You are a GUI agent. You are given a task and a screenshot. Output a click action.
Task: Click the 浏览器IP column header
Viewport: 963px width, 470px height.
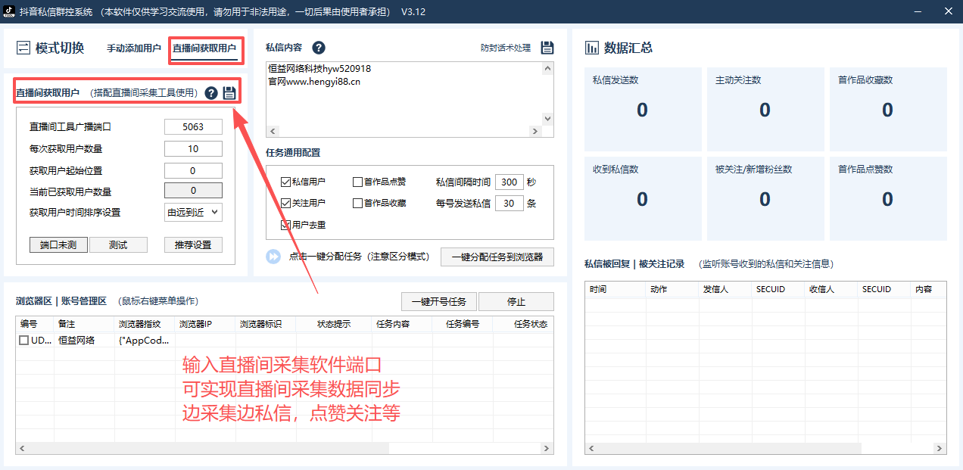(205, 324)
